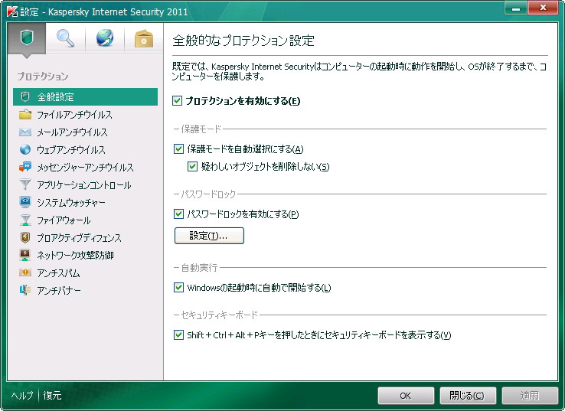Open password lock 設定(T)... button
This screenshot has height=411, width=565.
[x=209, y=236]
